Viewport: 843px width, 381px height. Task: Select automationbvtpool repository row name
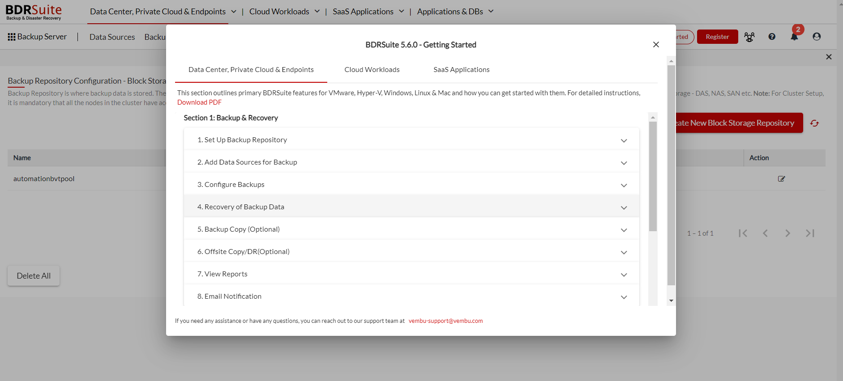[x=44, y=178]
